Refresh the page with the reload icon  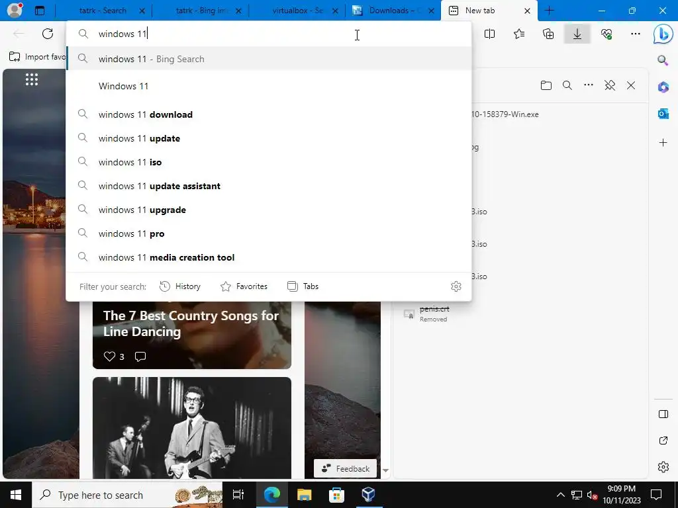click(48, 34)
